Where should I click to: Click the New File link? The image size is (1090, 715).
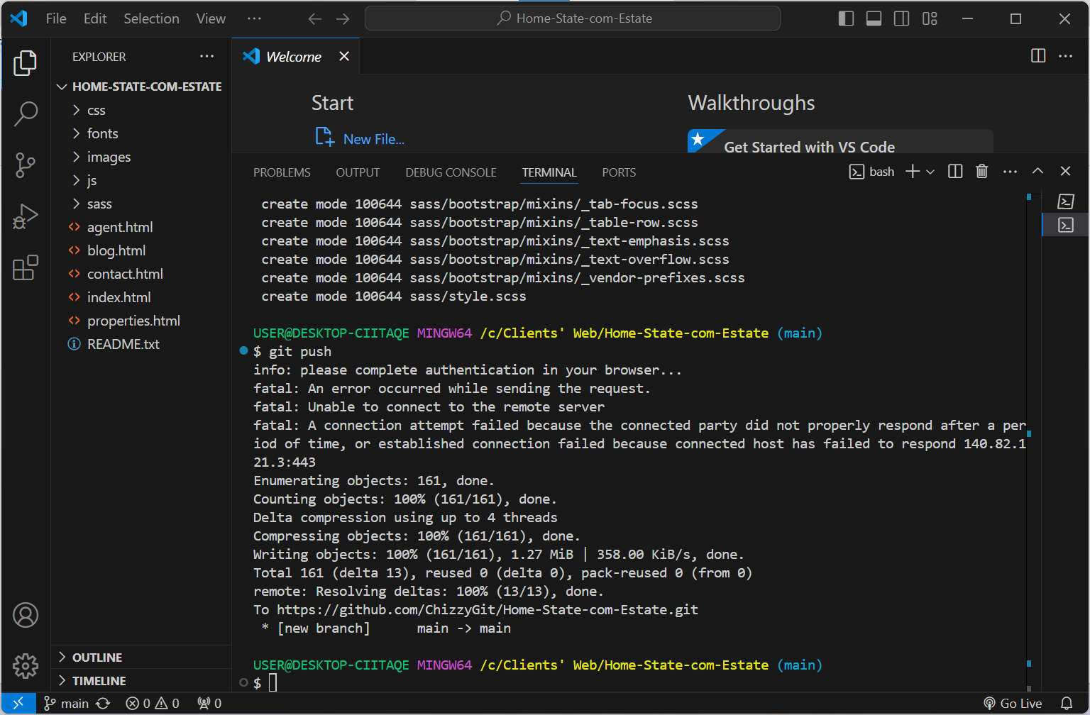[373, 139]
